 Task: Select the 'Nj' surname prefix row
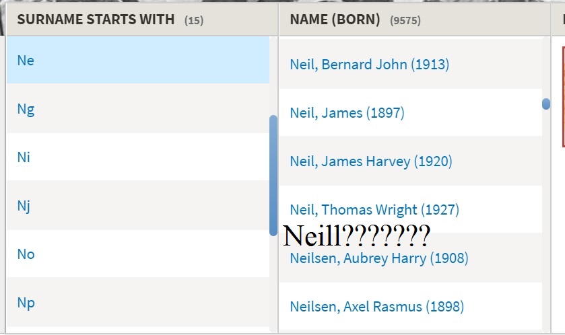click(x=24, y=206)
